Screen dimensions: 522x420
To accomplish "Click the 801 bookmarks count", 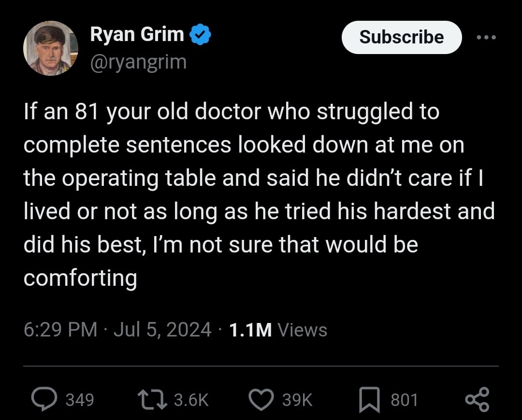I will 404,400.
